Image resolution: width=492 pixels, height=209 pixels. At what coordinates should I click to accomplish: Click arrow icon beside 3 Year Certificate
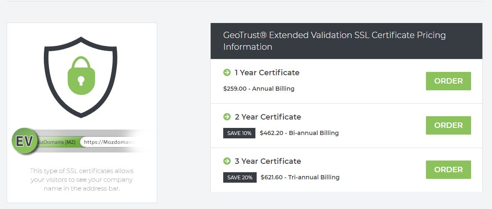227,161
